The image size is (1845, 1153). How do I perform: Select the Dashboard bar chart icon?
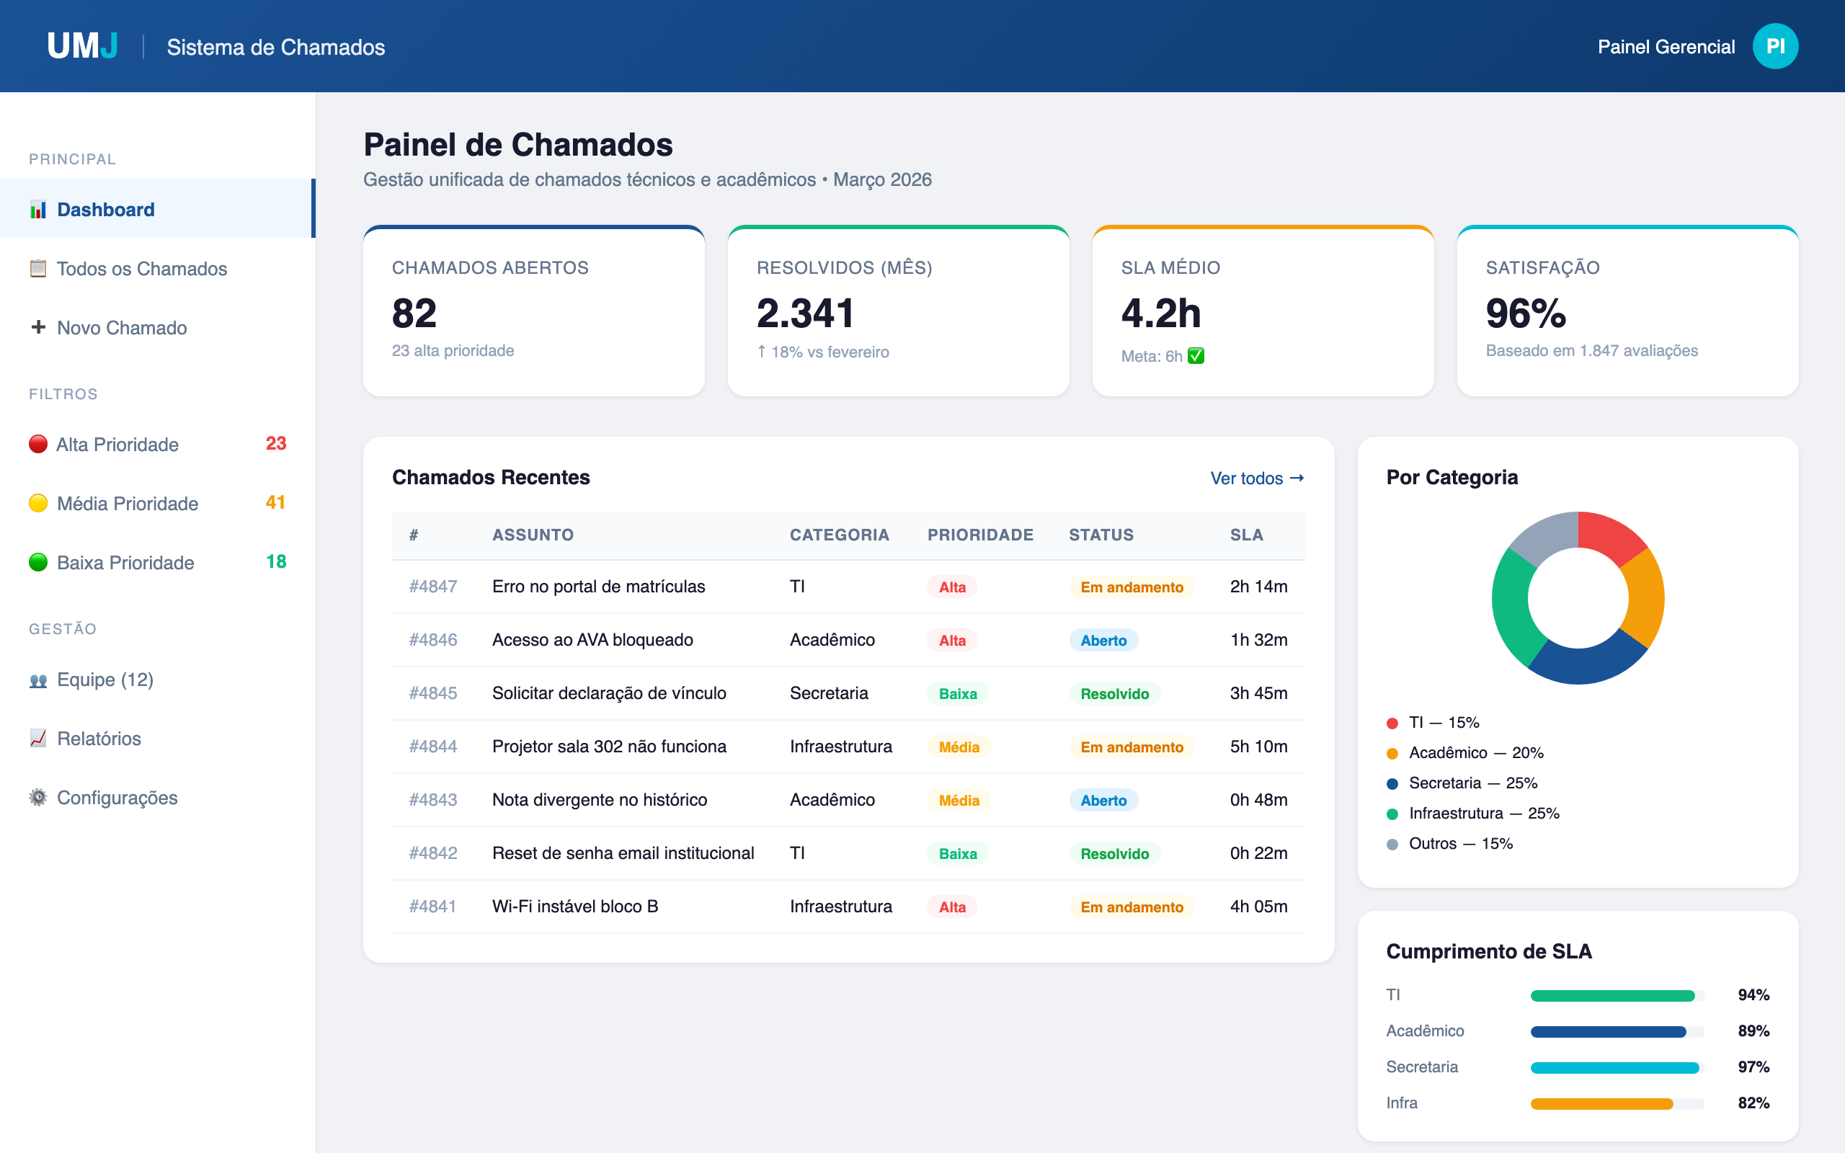[37, 209]
